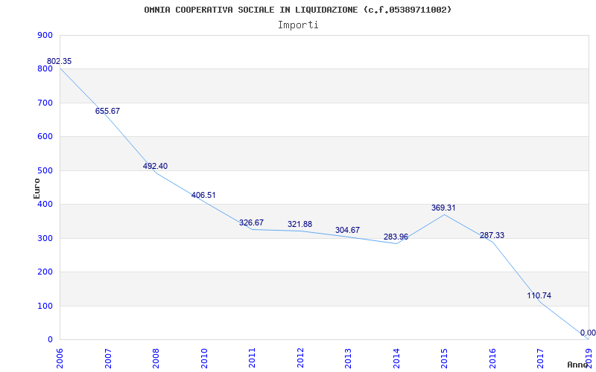Screen dimensions: 596x372
Task: Click the 2016 axis year
Action: pos(492,358)
